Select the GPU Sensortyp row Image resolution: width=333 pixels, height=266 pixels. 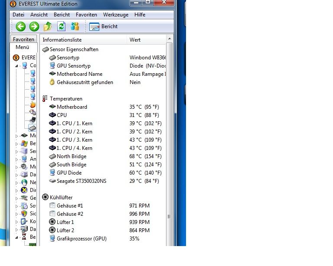pos(103,66)
